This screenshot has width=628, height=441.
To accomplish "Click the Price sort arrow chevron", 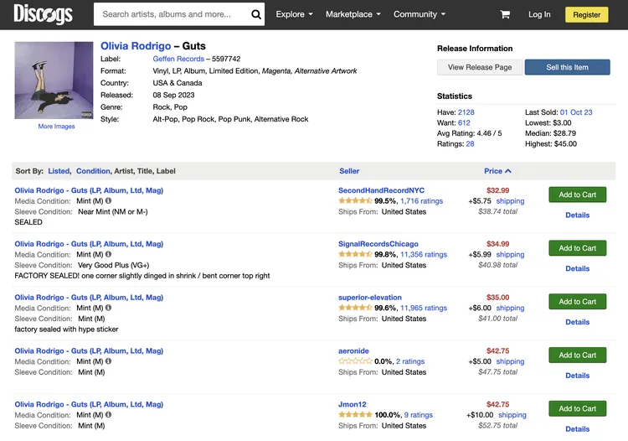I will 508,171.
